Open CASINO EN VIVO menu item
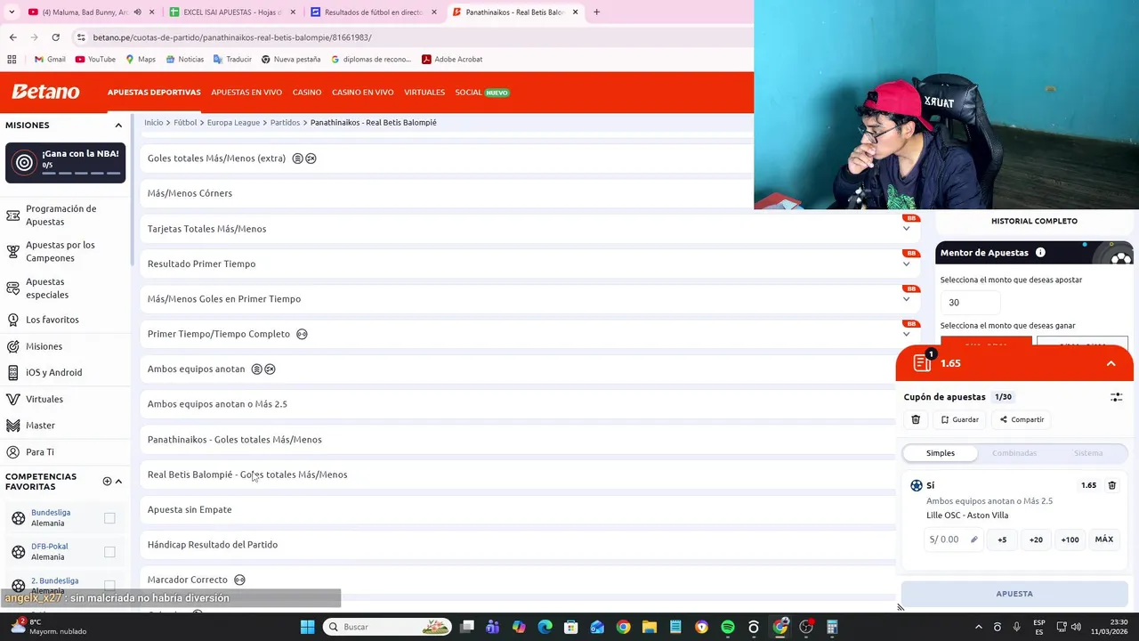 [x=362, y=93]
